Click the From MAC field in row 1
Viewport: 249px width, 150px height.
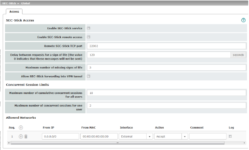(x=99, y=136)
